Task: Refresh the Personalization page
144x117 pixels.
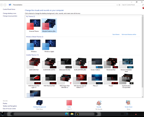Action: pyautogui.click(x=120, y=5)
